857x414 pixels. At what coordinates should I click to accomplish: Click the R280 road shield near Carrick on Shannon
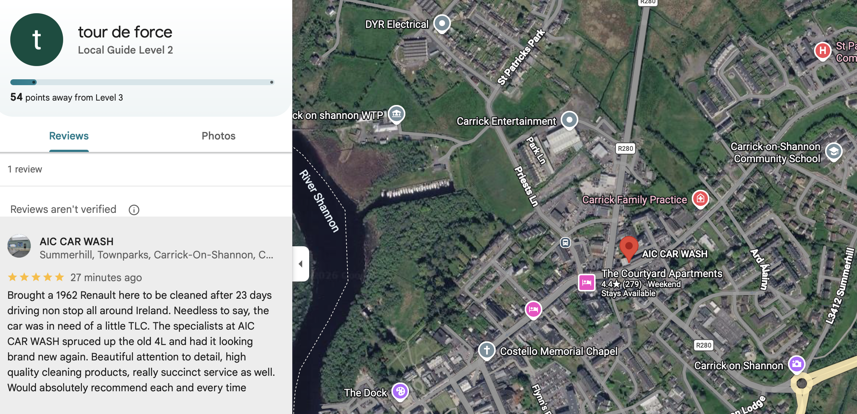tap(704, 345)
